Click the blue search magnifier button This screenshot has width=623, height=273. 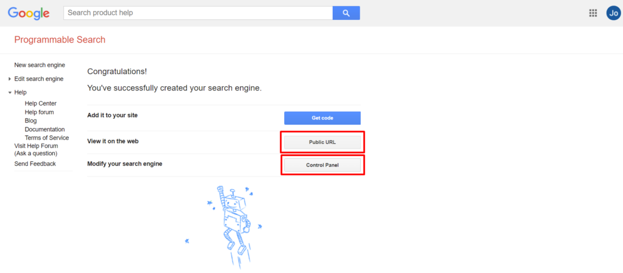[346, 13]
